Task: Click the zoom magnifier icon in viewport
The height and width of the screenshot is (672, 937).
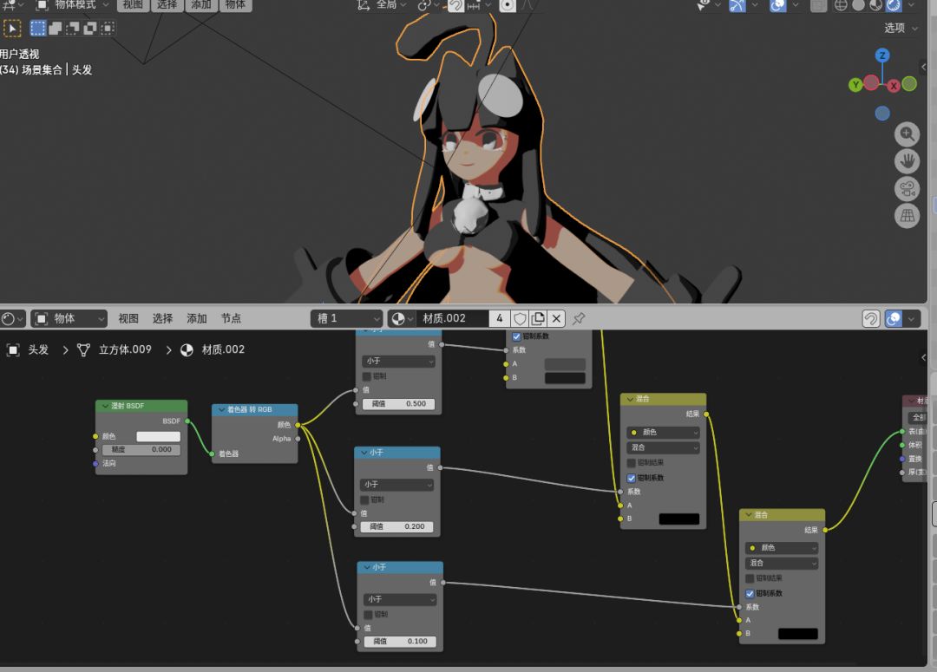Action: coord(907,134)
